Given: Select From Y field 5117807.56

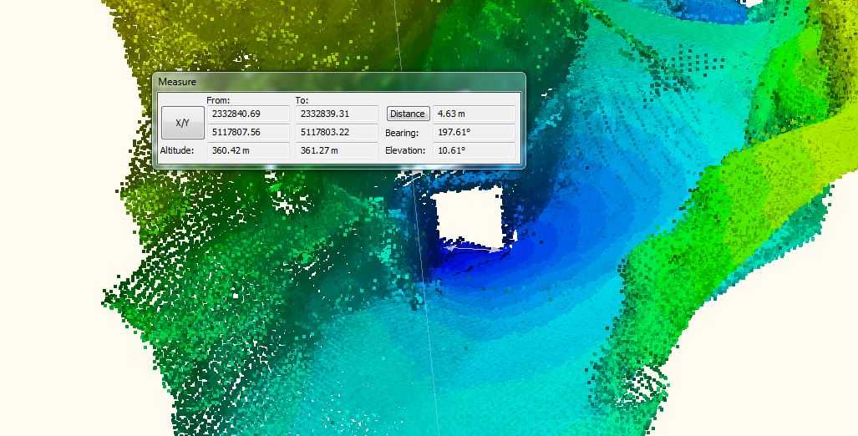Looking at the screenshot, I should pyautogui.click(x=248, y=132).
